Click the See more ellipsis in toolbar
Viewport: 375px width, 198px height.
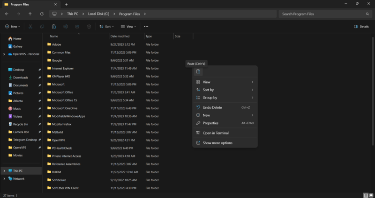click(146, 27)
